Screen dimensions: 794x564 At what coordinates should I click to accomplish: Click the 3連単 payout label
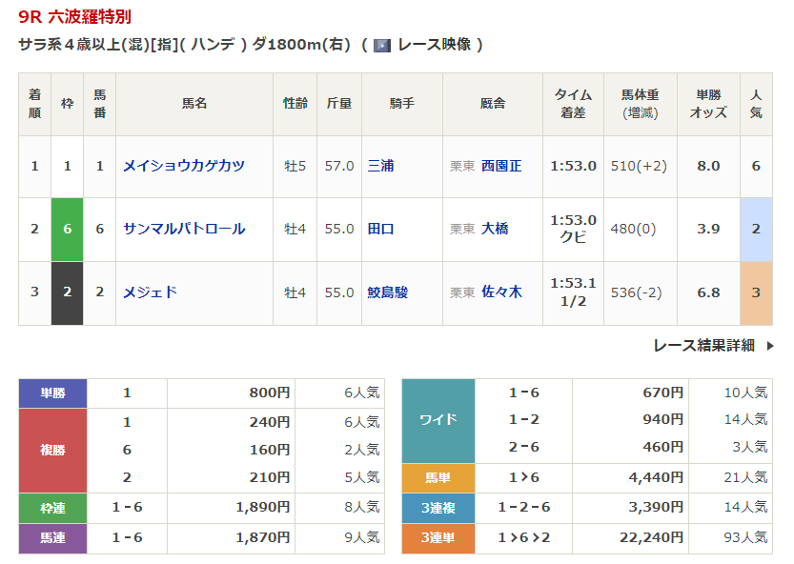438,538
